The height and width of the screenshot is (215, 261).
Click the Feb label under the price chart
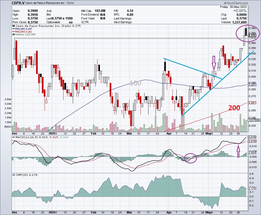tap(94, 133)
